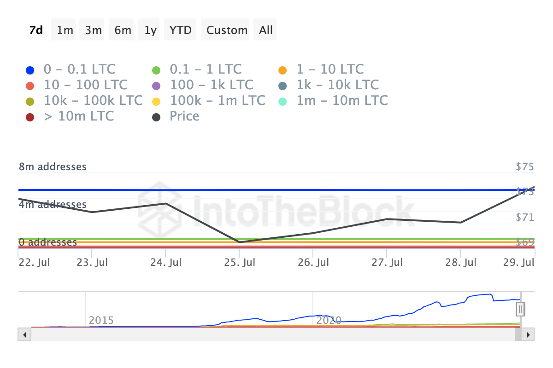
Task: Switch to 1m time range
Action: point(65,30)
